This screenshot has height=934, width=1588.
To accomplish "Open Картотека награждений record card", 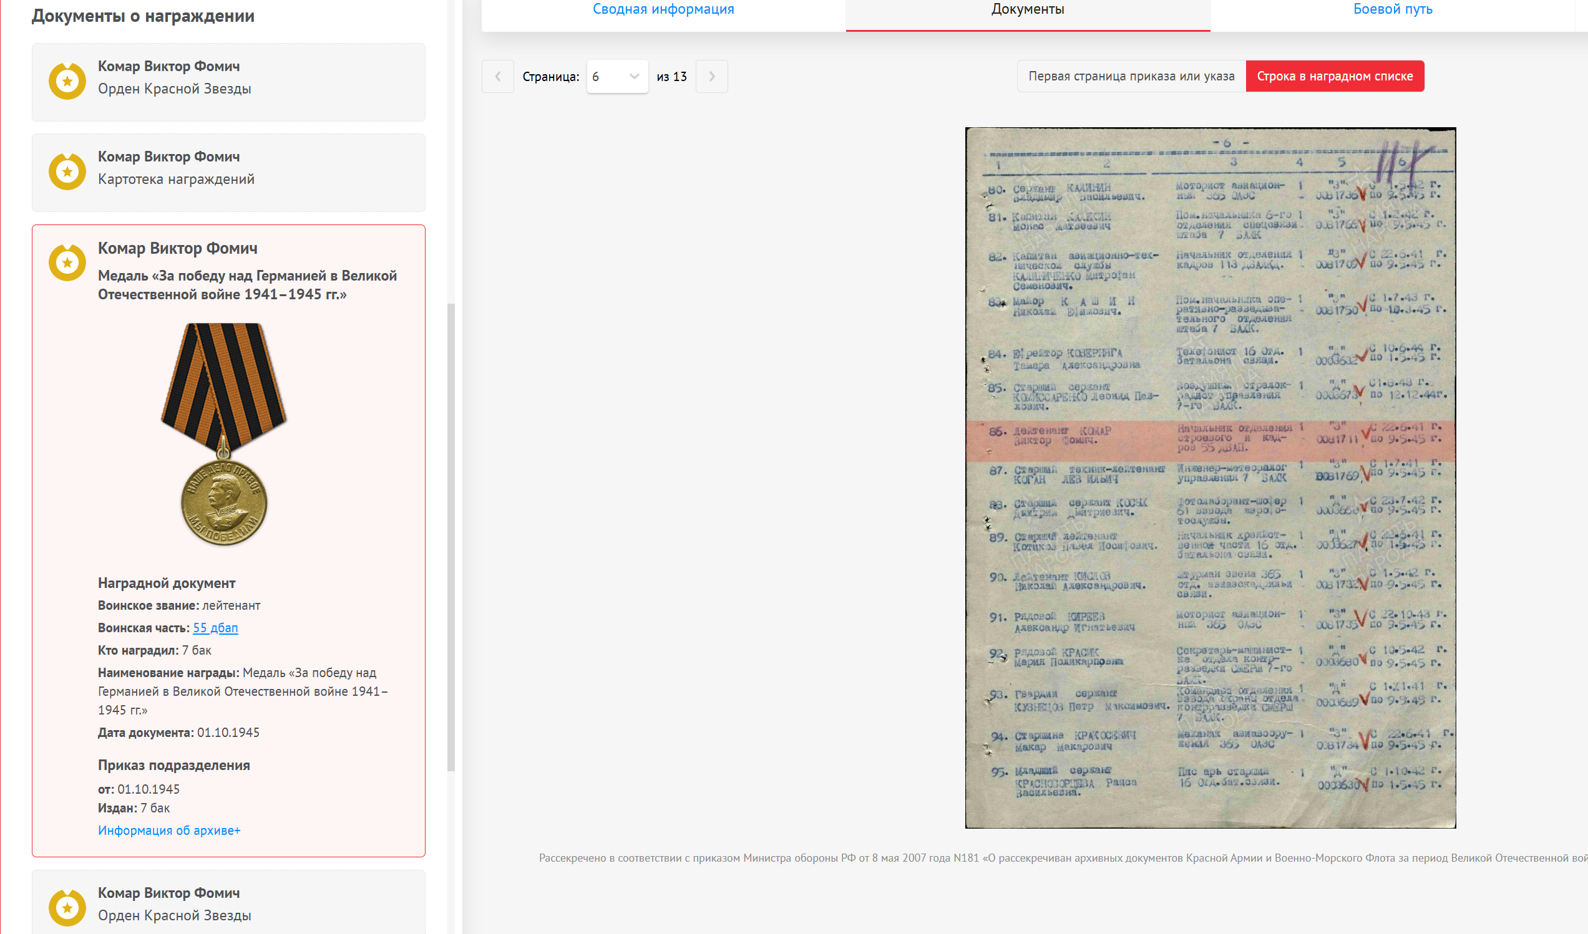I will pyautogui.click(x=228, y=173).
